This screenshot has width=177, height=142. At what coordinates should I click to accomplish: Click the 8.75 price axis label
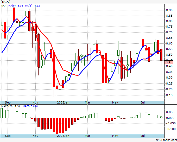coord(169,27)
